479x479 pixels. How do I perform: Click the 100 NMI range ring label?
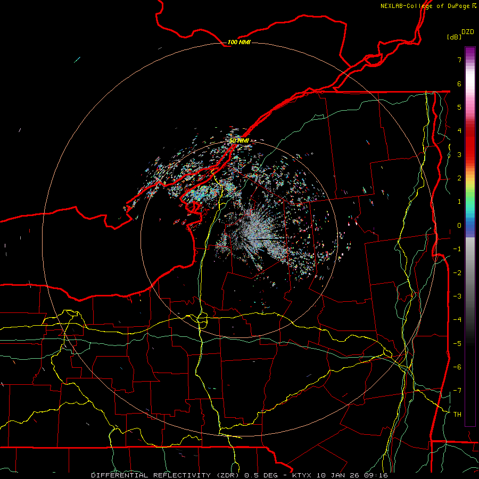pyautogui.click(x=239, y=42)
